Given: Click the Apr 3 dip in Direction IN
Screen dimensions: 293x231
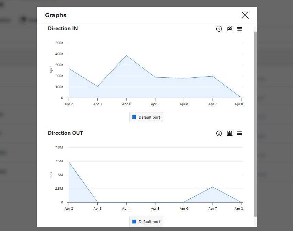Looking at the screenshot, I should pos(98,86).
